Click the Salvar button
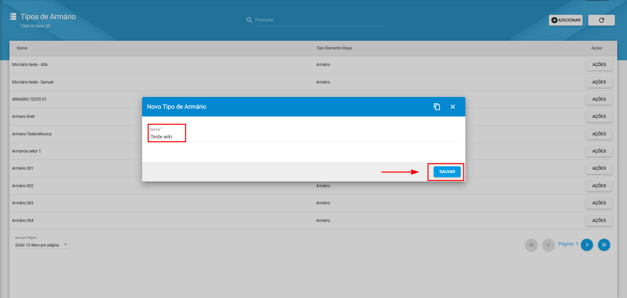627x298 pixels. tap(447, 172)
